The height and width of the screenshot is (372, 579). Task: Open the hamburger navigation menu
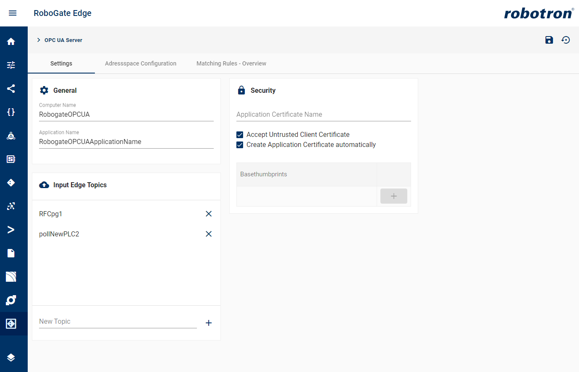(13, 13)
